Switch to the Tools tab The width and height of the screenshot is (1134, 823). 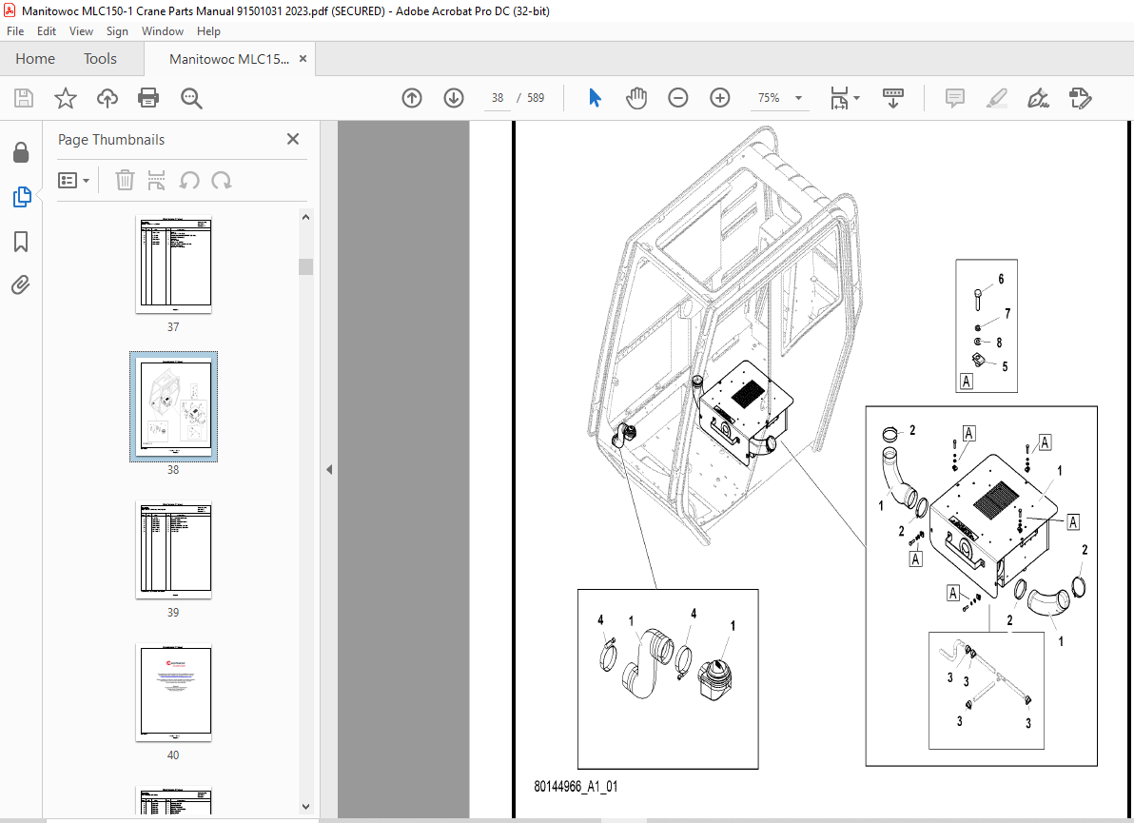100,59
